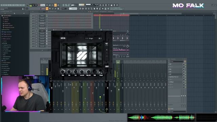
Task: Click the Bias knob on distortion plugin
Action: [x=69, y=72]
